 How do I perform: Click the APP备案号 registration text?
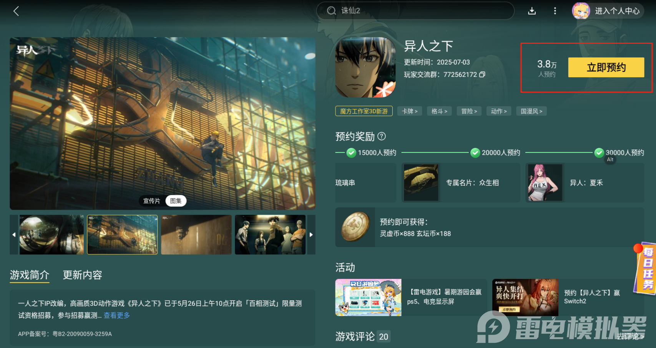[65, 334]
